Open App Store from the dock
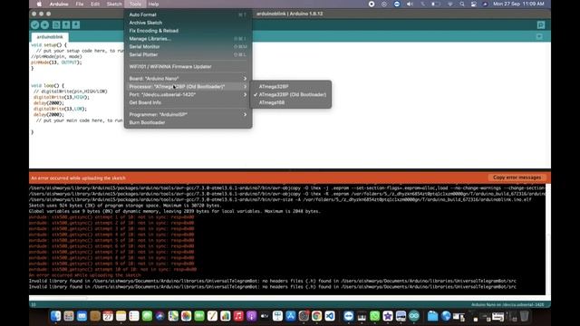This screenshot has width=580, height=326. (x=291, y=316)
